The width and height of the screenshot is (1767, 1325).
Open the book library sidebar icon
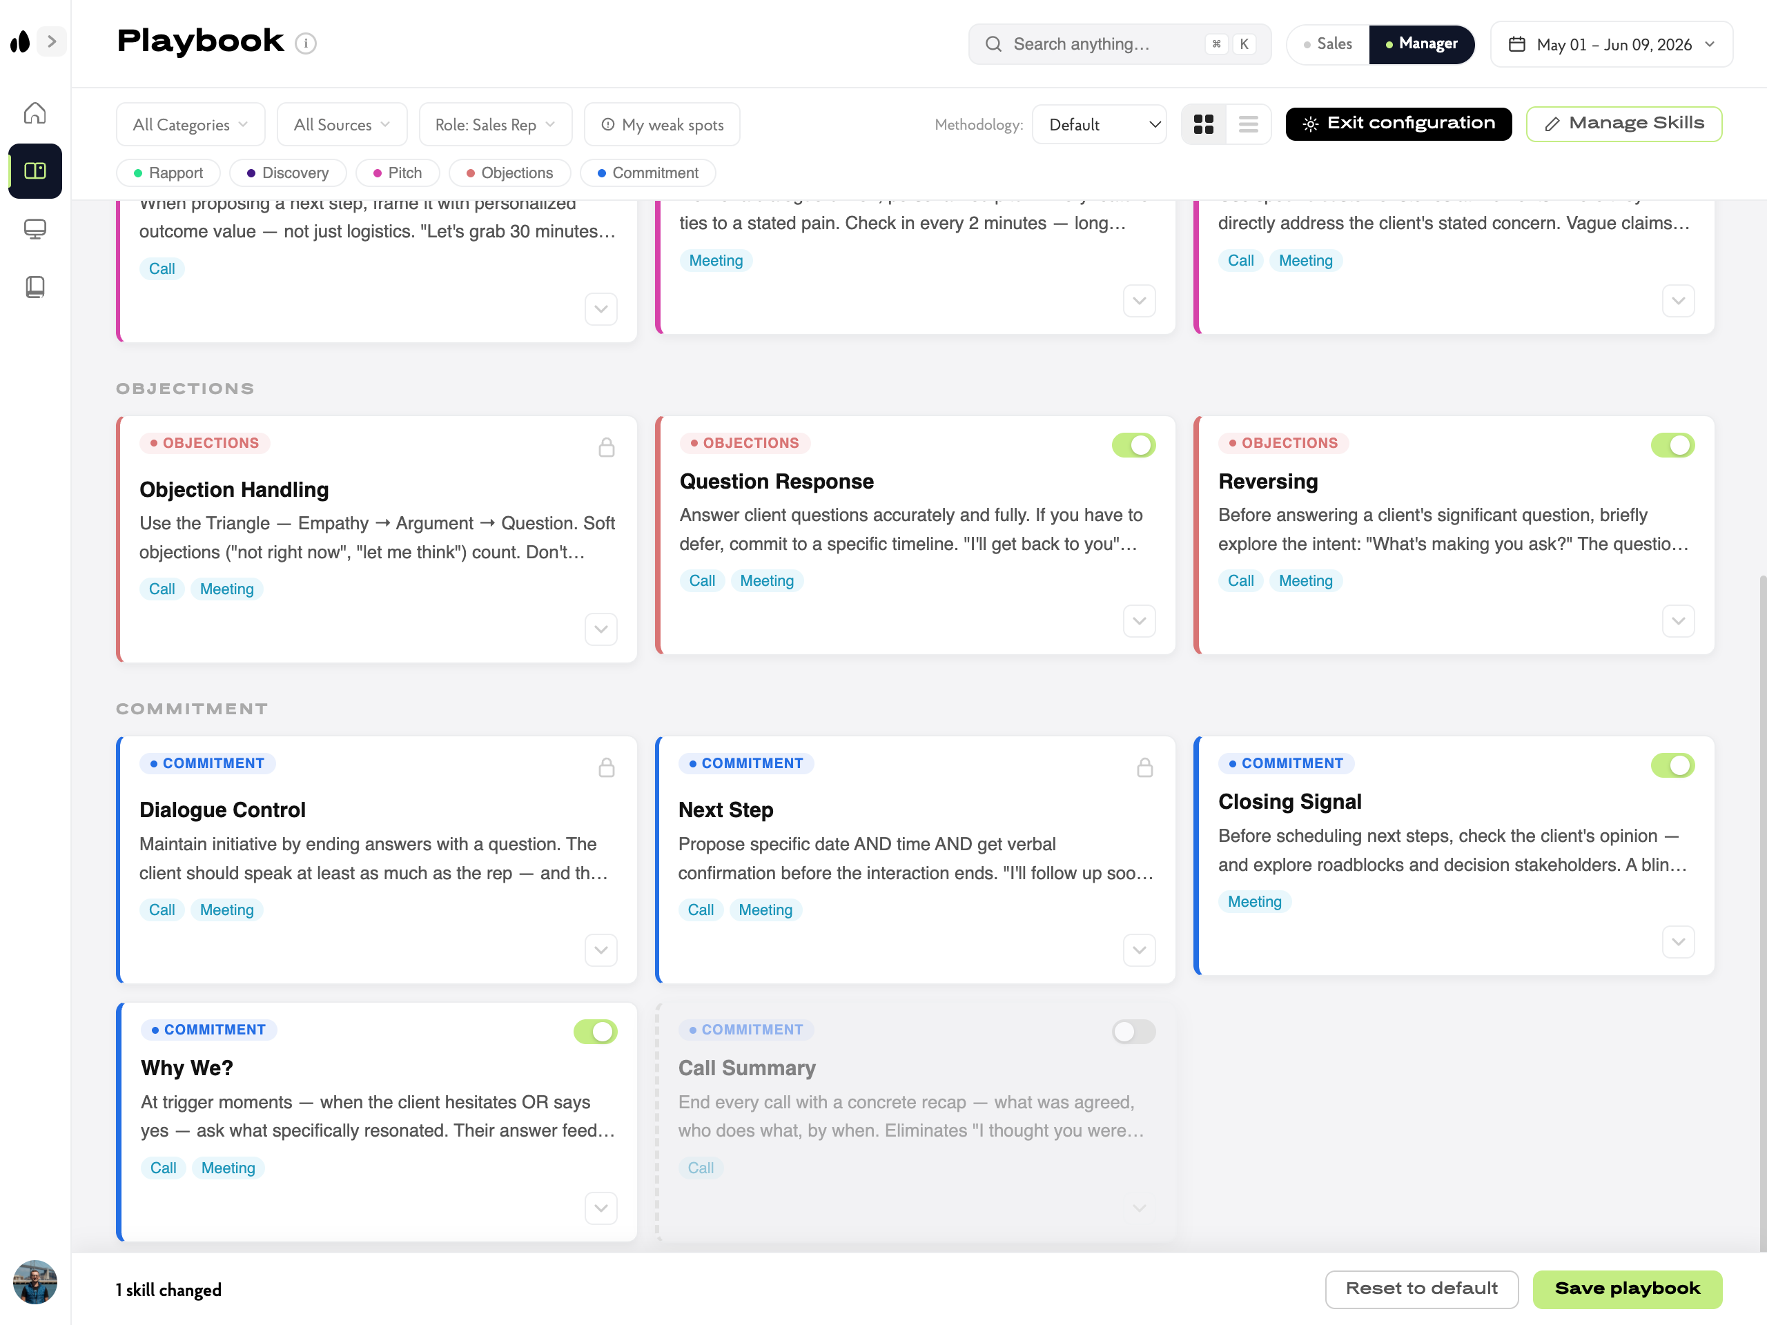click(x=35, y=286)
